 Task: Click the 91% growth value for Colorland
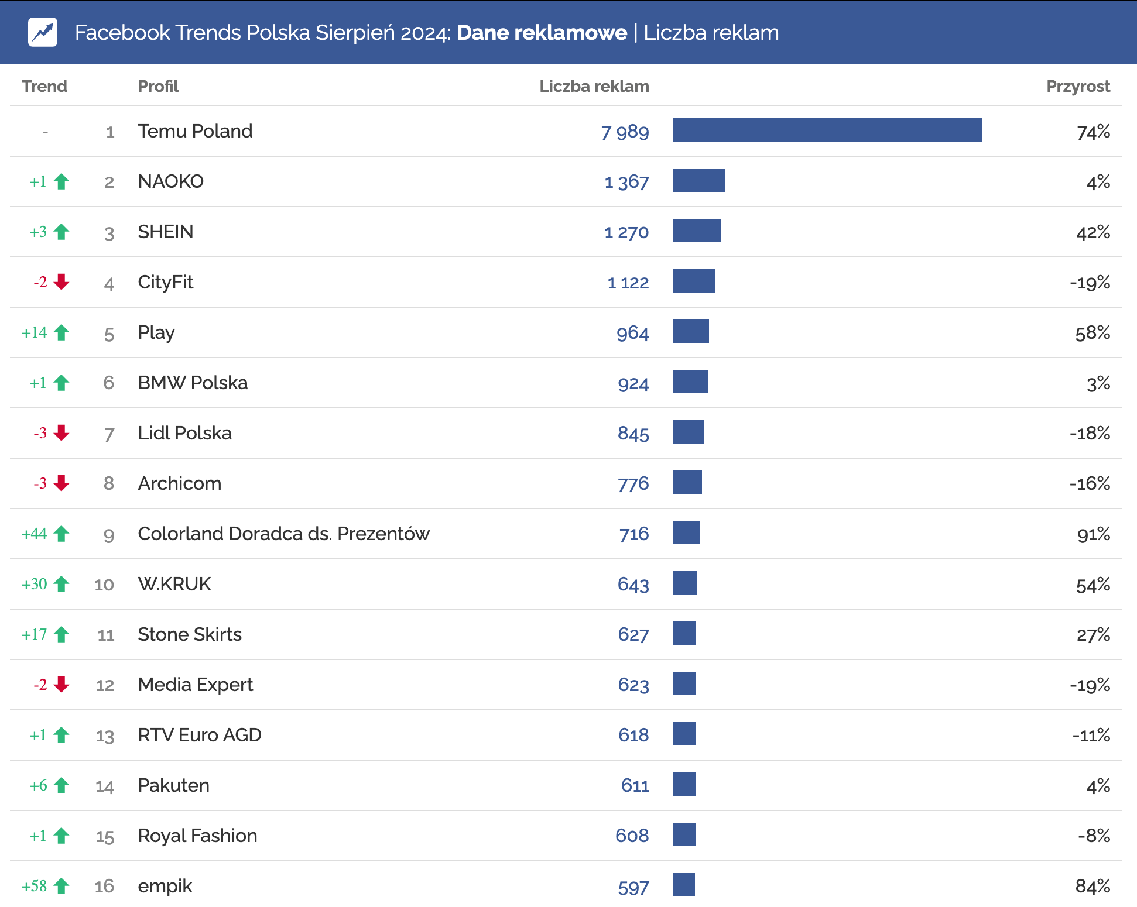click(1094, 534)
